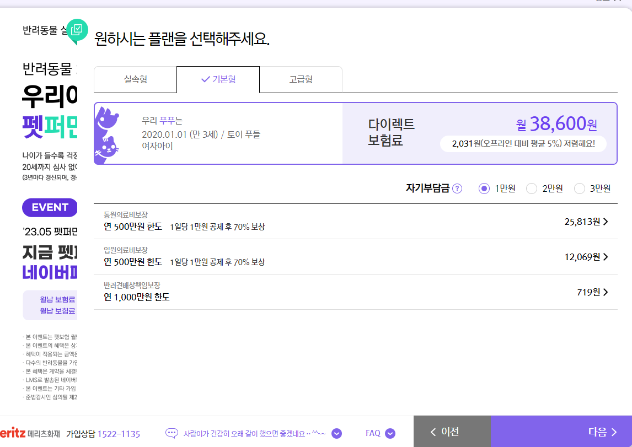The image size is (632, 447).
Task: Click the 다이렉트 보험료 label
Action: (391, 132)
